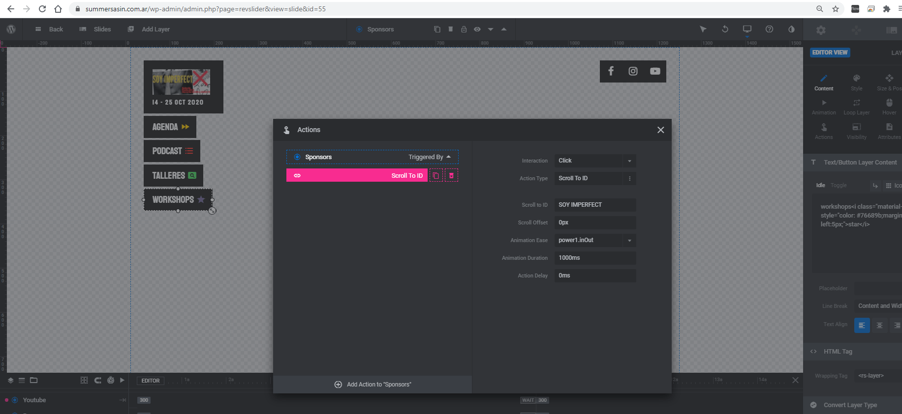Open the Loop Layer settings tab
902x414 pixels.
coord(857,107)
